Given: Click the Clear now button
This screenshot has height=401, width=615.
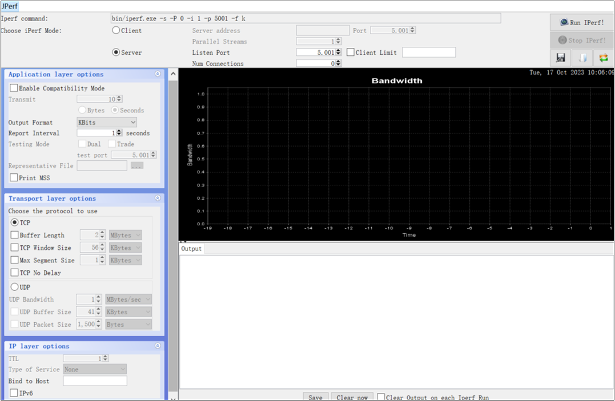Looking at the screenshot, I should coord(352,396).
